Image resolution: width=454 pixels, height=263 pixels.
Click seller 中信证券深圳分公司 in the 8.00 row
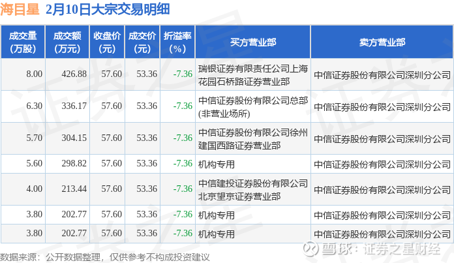pyautogui.click(x=382, y=75)
